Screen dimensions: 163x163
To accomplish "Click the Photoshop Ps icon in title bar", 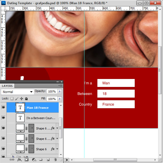I will (3, 3).
